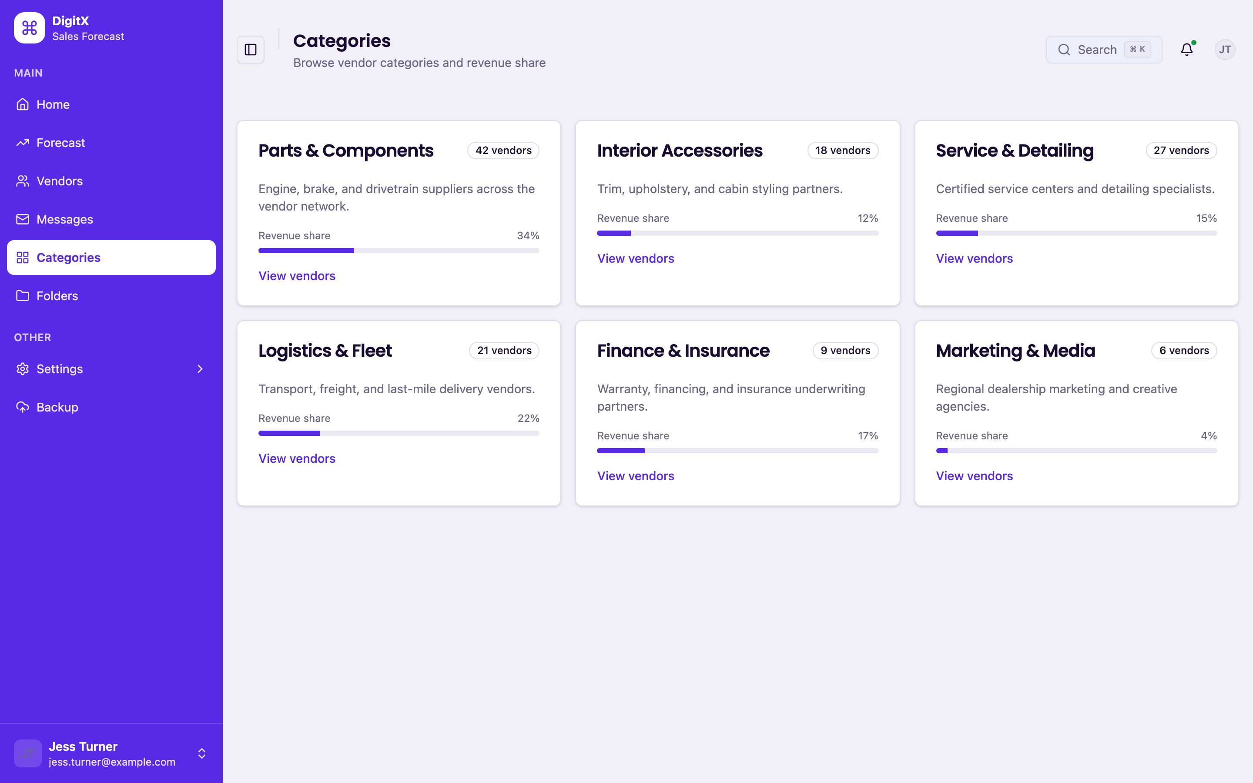Select the Categories nav item
This screenshot has height=783, width=1253.
click(x=111, y=258)
